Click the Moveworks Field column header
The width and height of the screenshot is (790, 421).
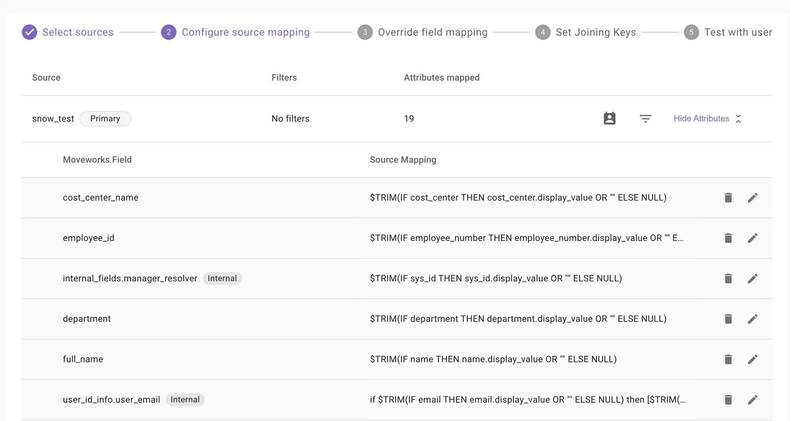[97, 159]
